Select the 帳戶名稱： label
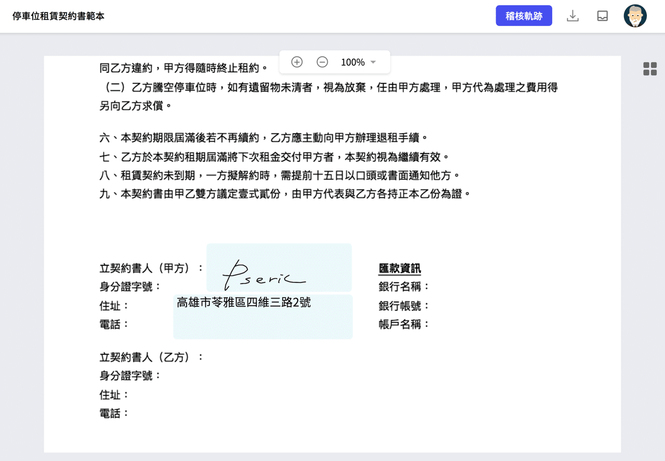 (x=404, y=324)
